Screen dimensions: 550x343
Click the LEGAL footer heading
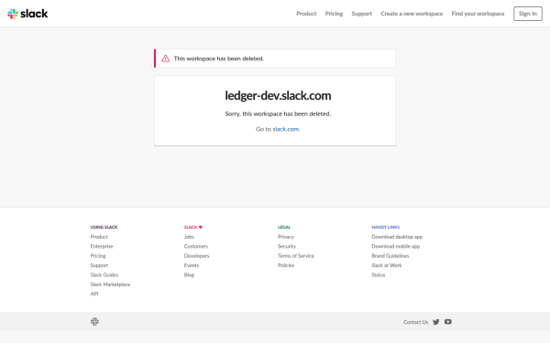pos(284,227)
